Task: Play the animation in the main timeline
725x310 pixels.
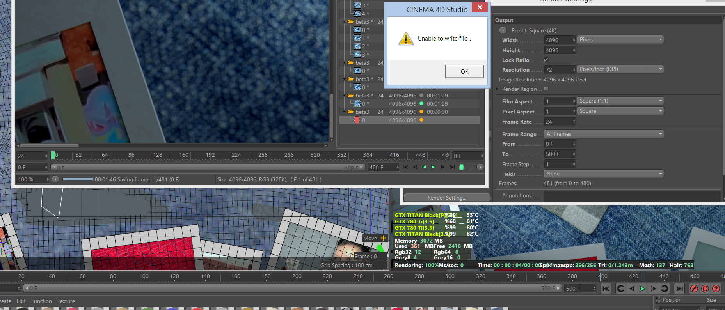Action: pos(642,289)
